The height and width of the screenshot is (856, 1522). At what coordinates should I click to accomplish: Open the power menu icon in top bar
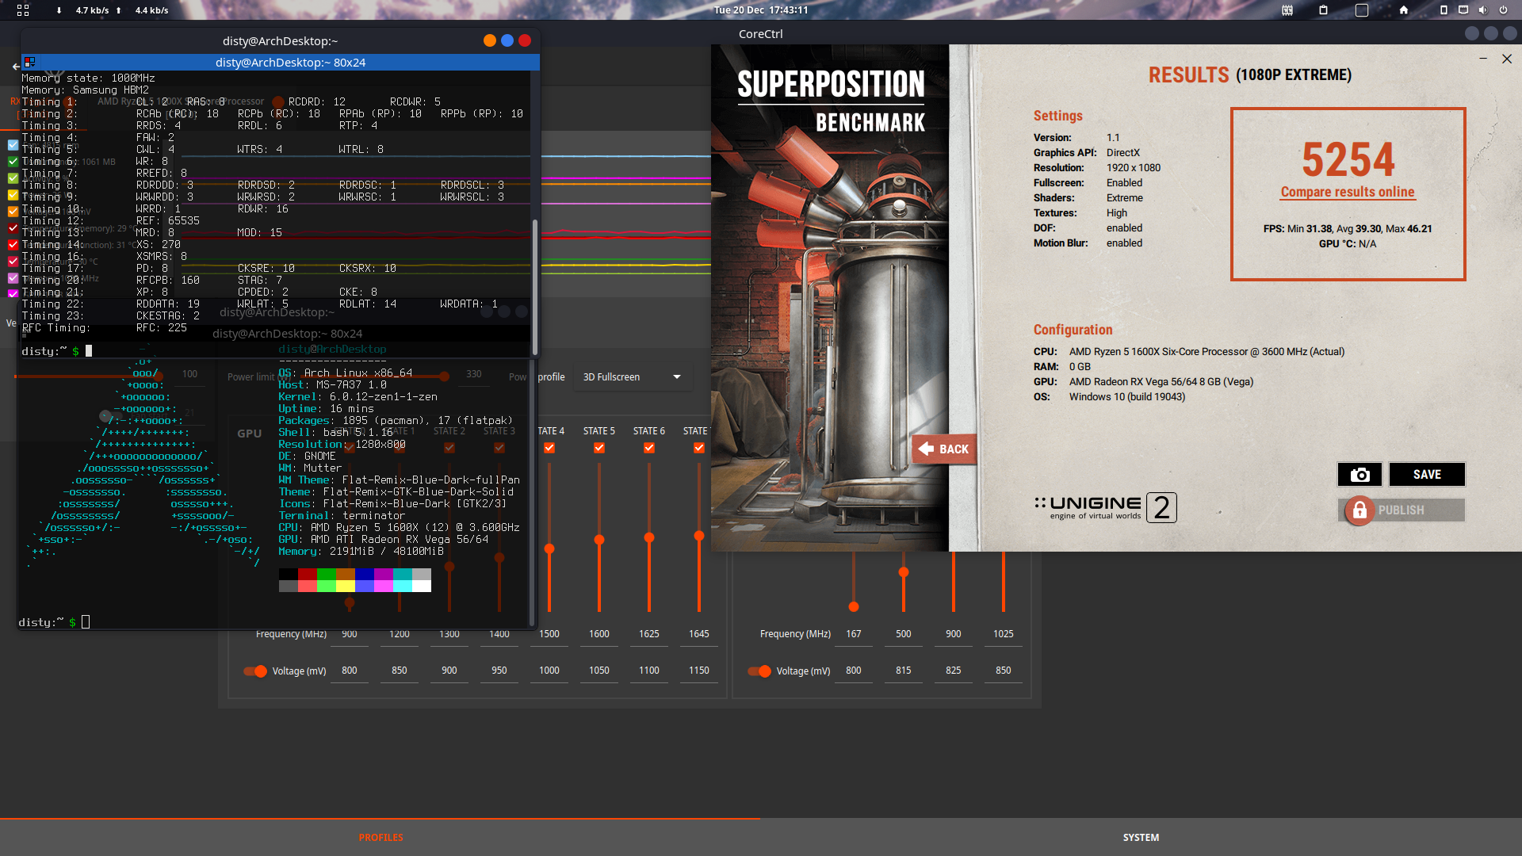tap(1503, 10)
